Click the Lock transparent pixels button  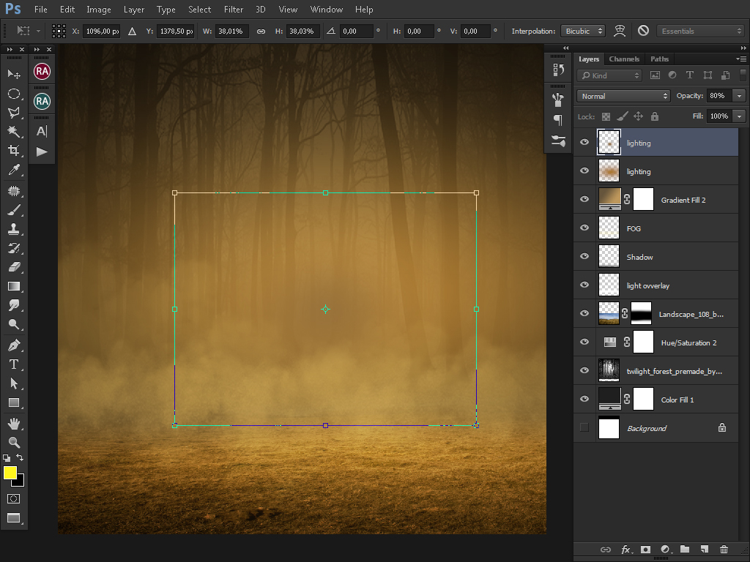(606, 116)
